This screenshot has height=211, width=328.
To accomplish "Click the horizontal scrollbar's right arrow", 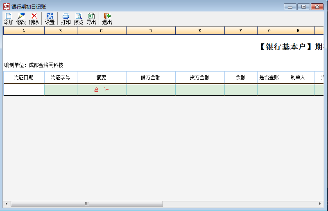I will coord(320,204).
